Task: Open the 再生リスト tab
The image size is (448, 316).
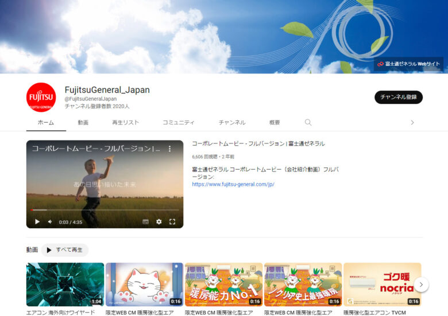Action: [125, 123]
